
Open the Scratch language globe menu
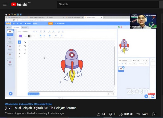[x=14, y=23]
